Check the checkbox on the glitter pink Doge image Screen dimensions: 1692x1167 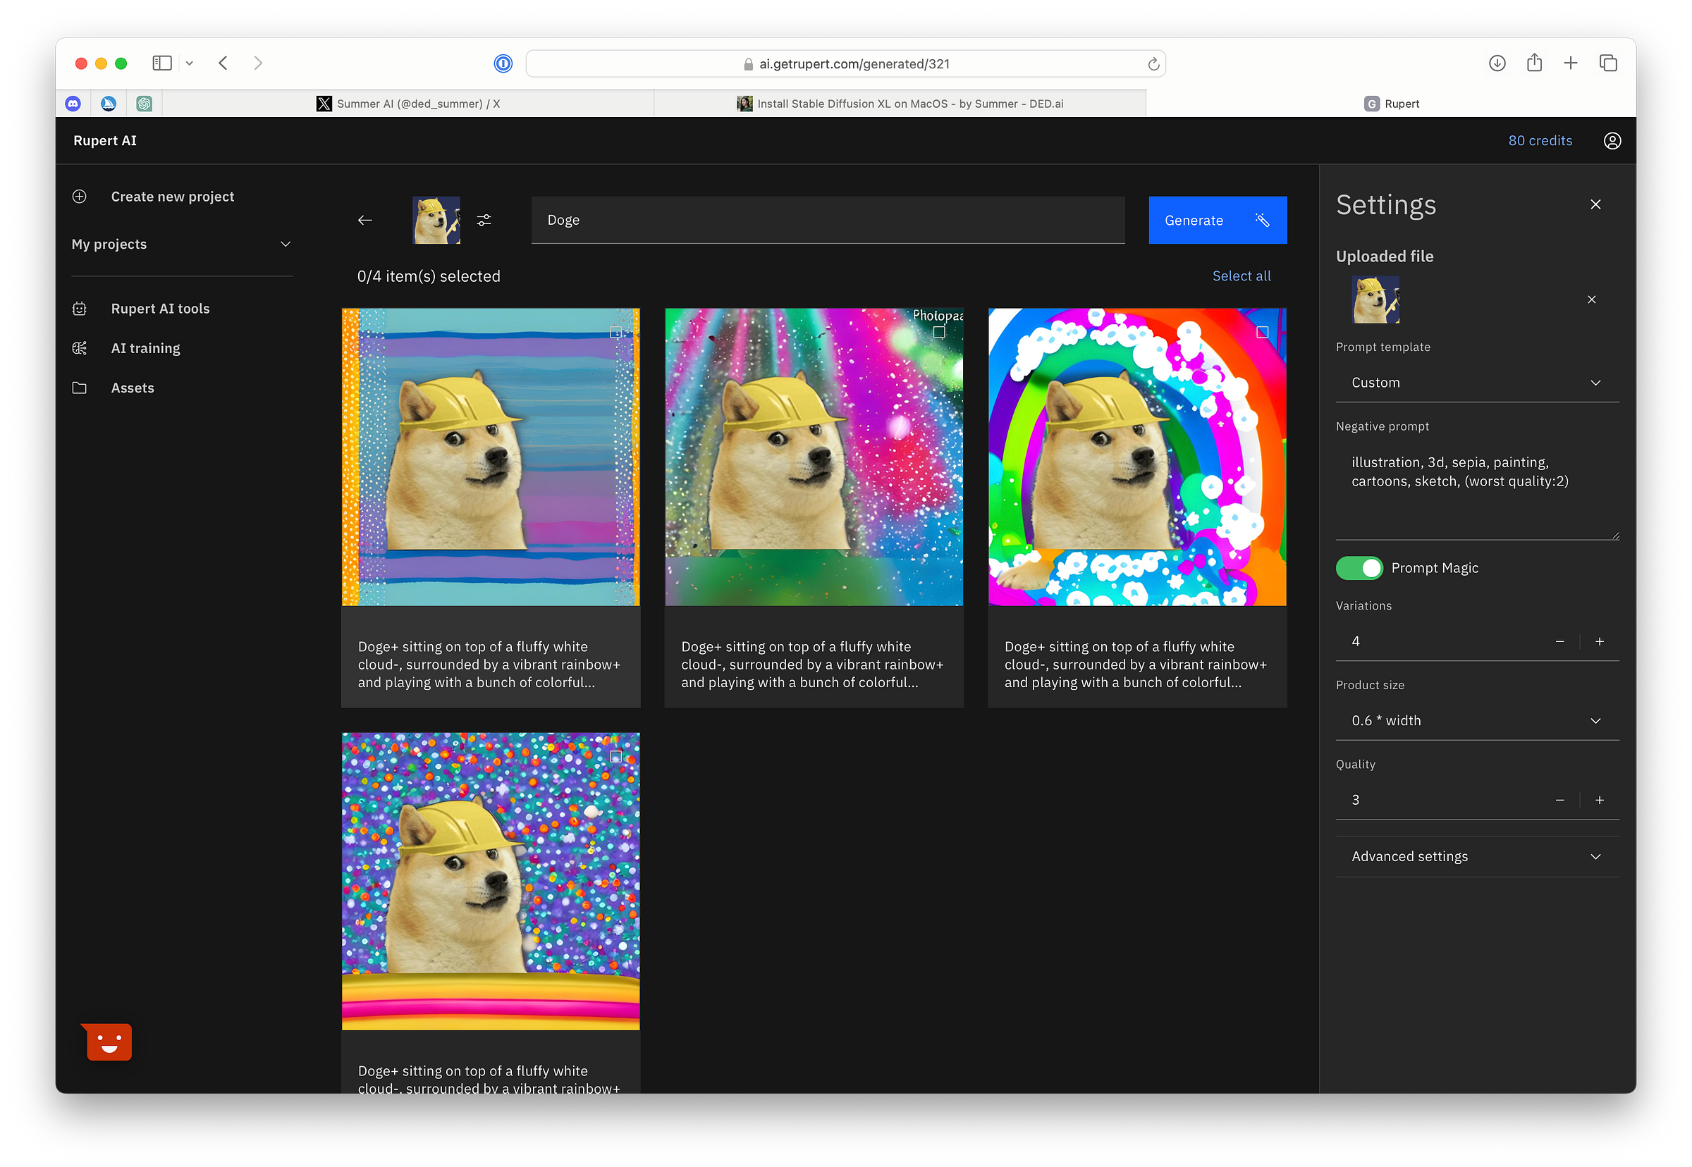pyautogui.click(x=939, y=333)
